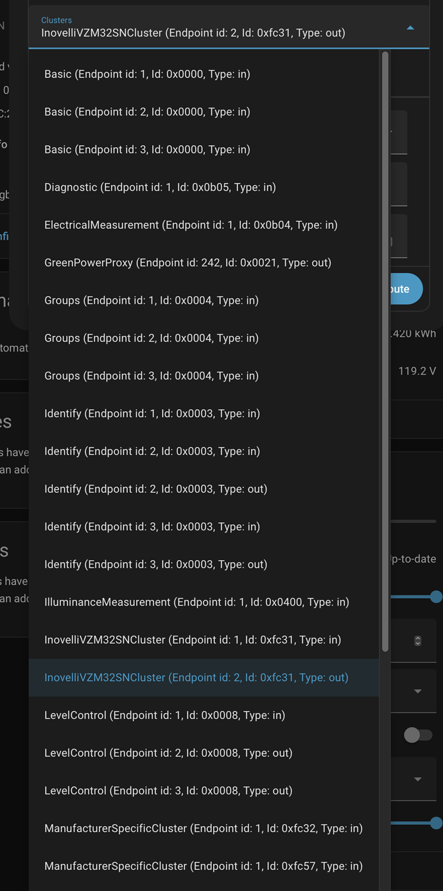Toggle the switch behind the dropdown list
The image size is (443, 891).
417,735
